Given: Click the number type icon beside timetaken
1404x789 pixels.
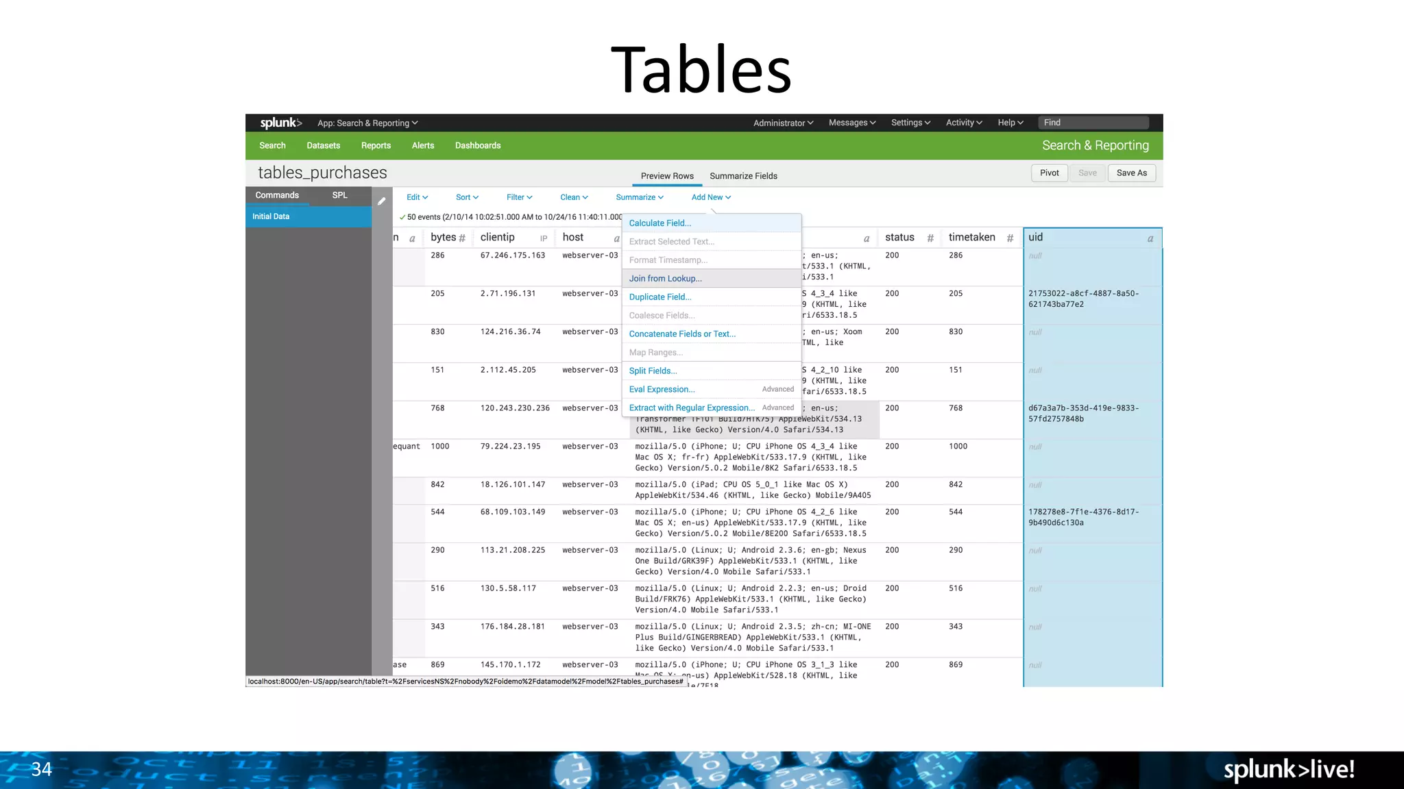Looking at the screenshot, I should [x=1010, y=238].
